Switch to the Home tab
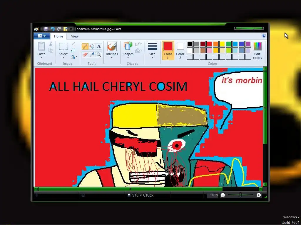This screenshot has height=225, width=301. [58, 36]
